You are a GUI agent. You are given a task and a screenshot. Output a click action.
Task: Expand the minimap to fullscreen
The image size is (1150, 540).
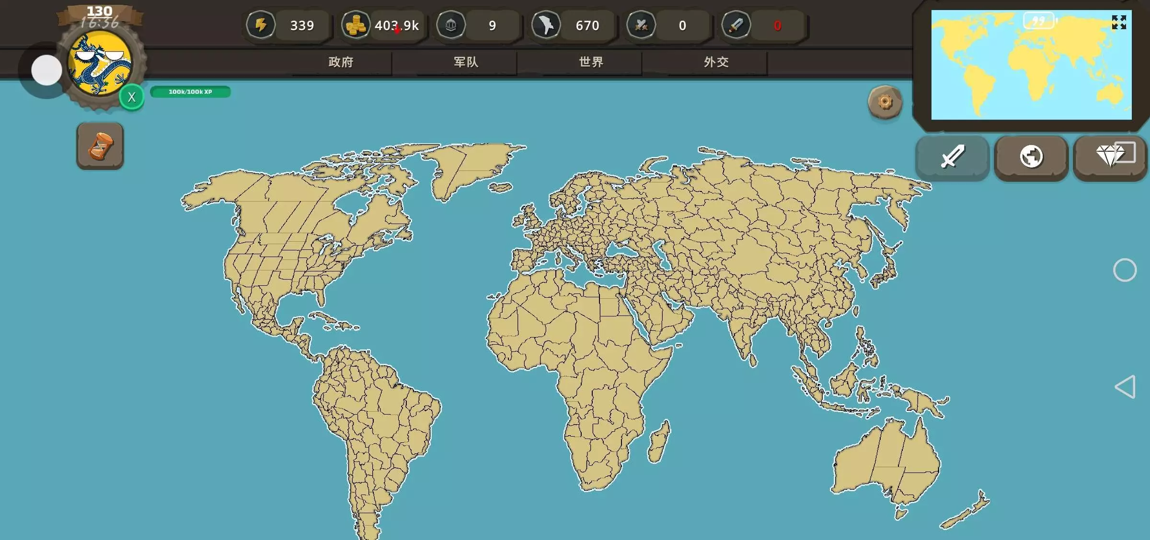point(1119,22)
